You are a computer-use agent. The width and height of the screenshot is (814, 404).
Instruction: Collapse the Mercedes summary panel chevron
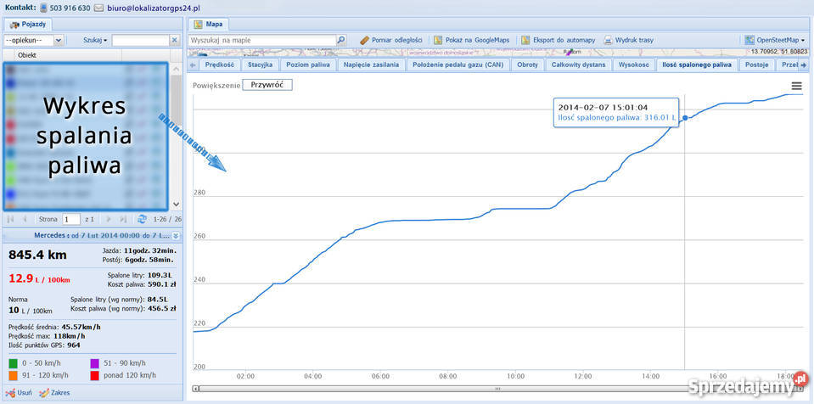click(176, 236)
